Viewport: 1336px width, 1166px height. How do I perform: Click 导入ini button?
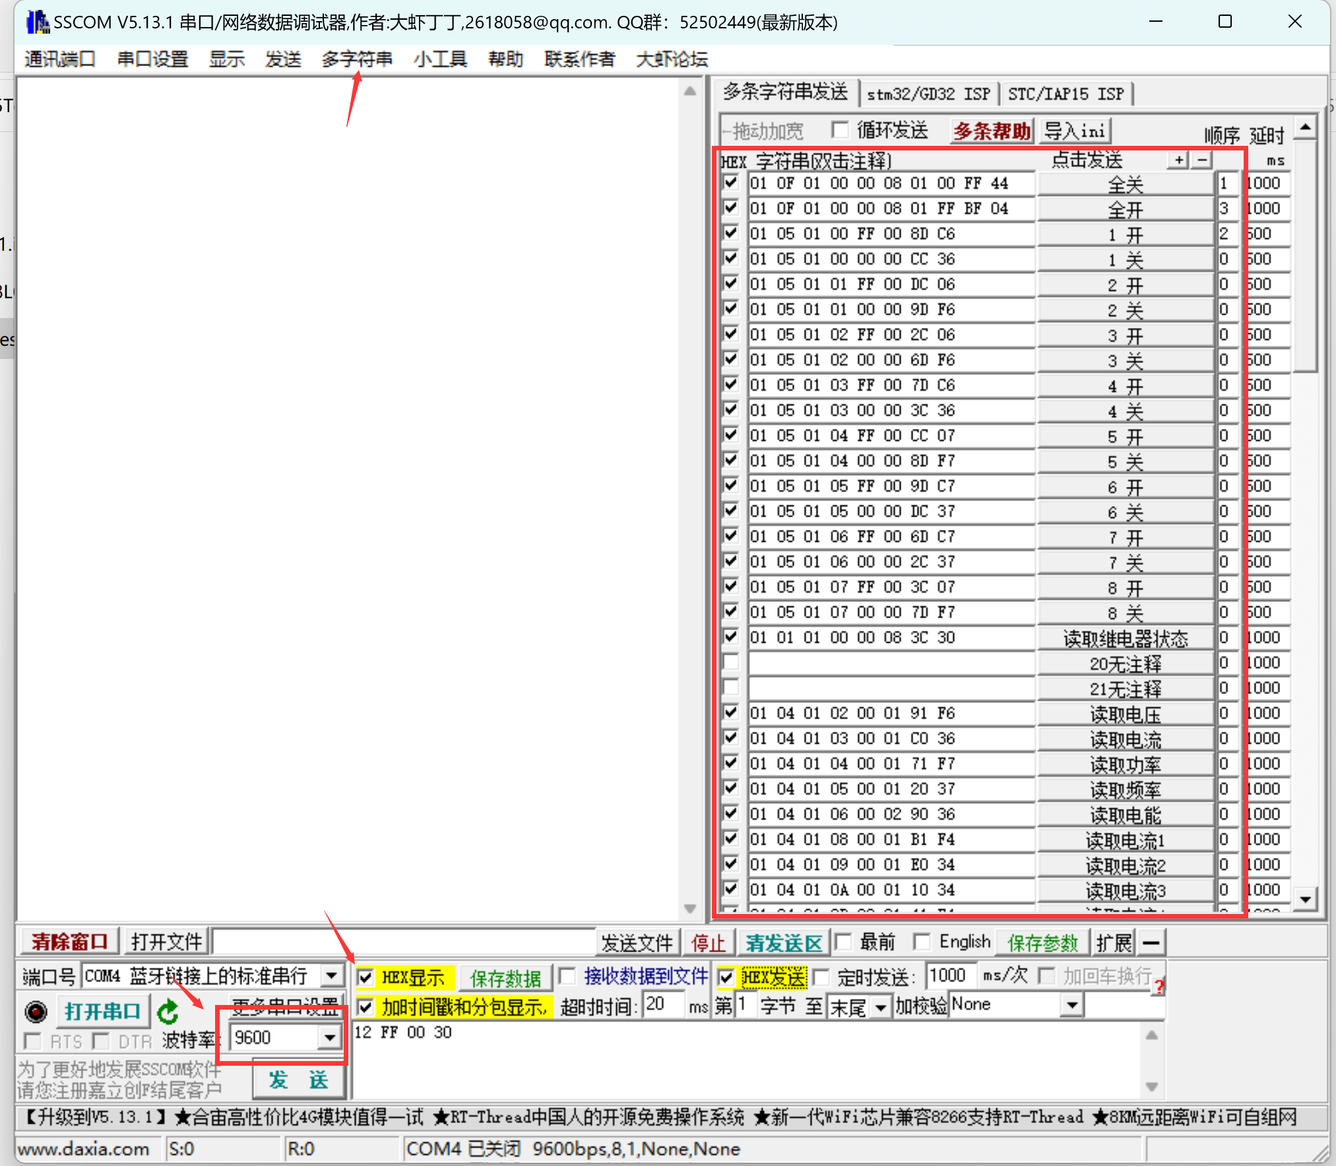pos(1075,131)
